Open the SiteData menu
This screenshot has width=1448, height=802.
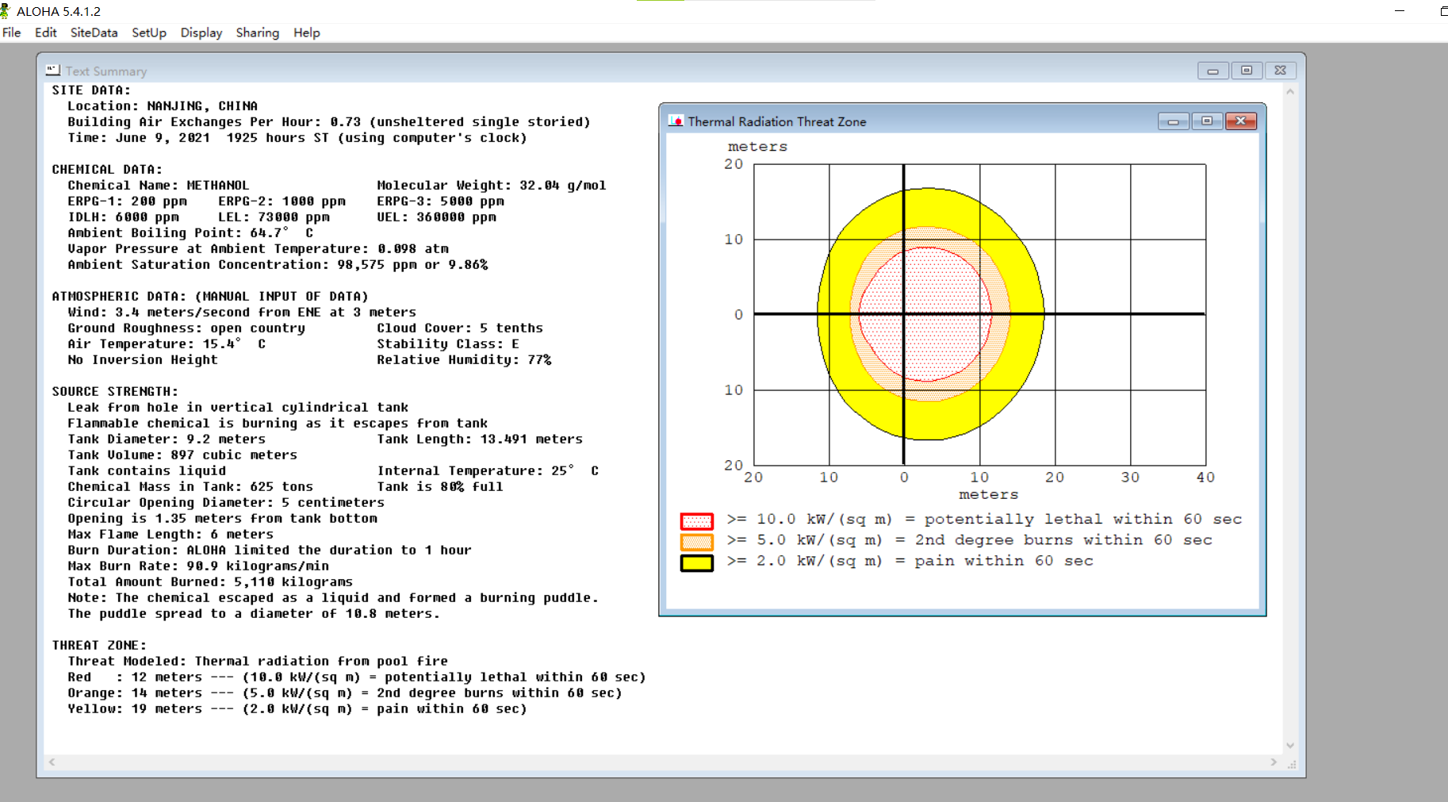click(x=94, y=33)
